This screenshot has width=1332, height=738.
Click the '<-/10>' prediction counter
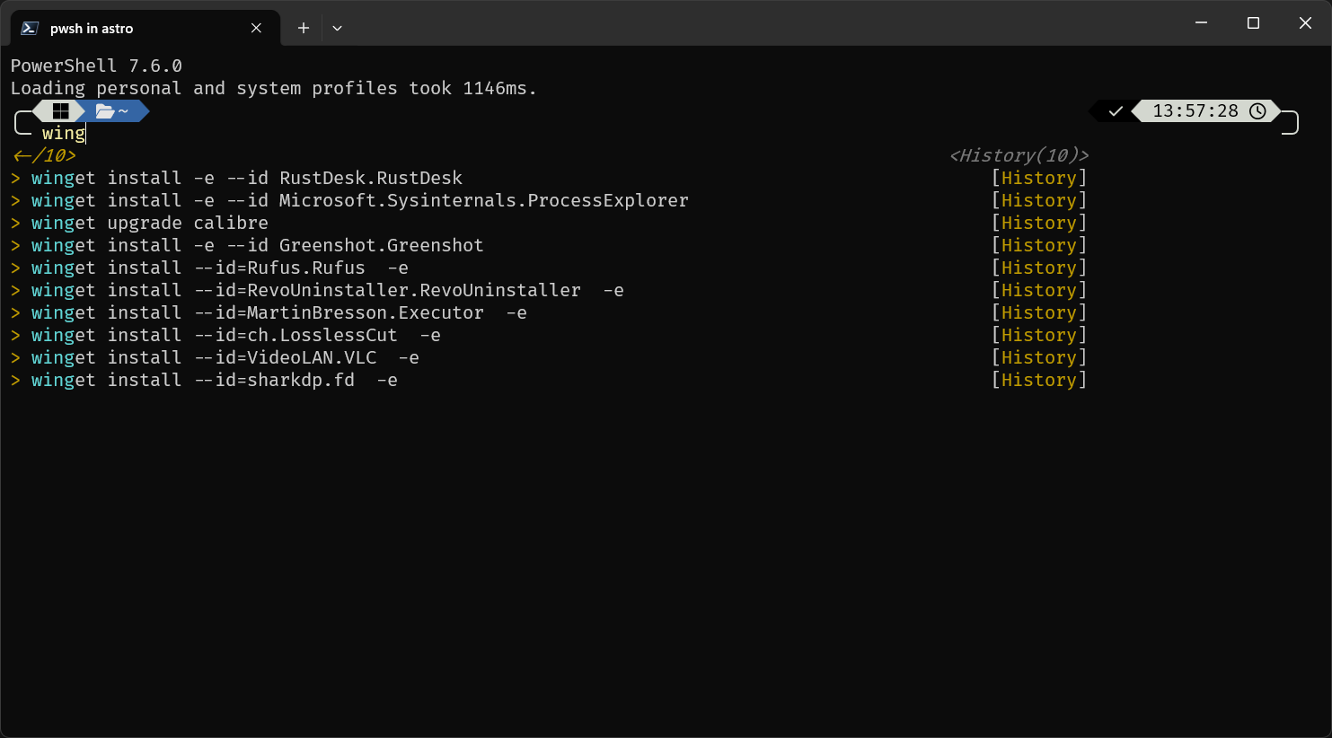[x=44, y=155]
